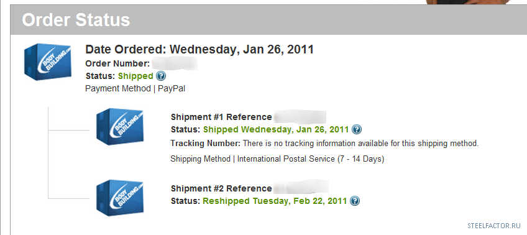Click Date Ordered Wednesday, Jan 26 heading
Screen dimensions: 527x235
point(199,49)
